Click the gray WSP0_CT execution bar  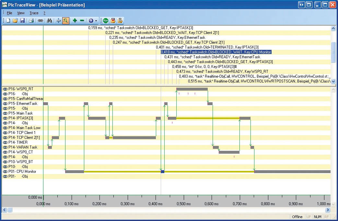229,152
